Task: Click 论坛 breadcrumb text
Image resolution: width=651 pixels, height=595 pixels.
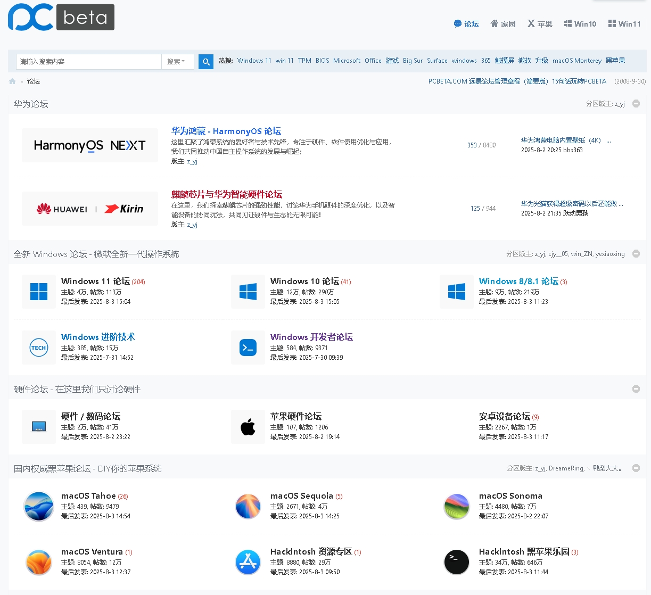Action: pos(34,81)
